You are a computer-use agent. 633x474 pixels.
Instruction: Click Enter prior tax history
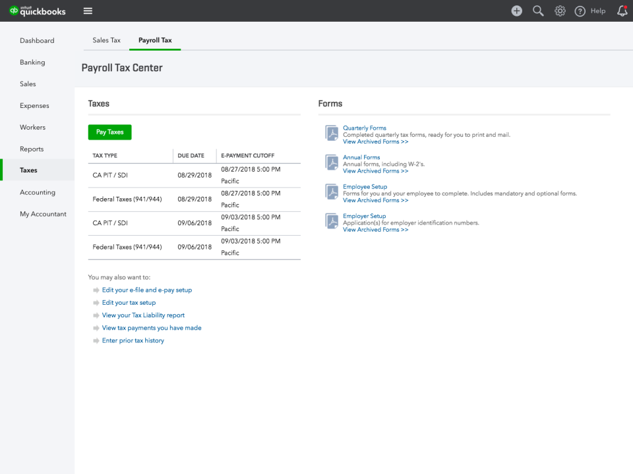[x=133, y=340]
